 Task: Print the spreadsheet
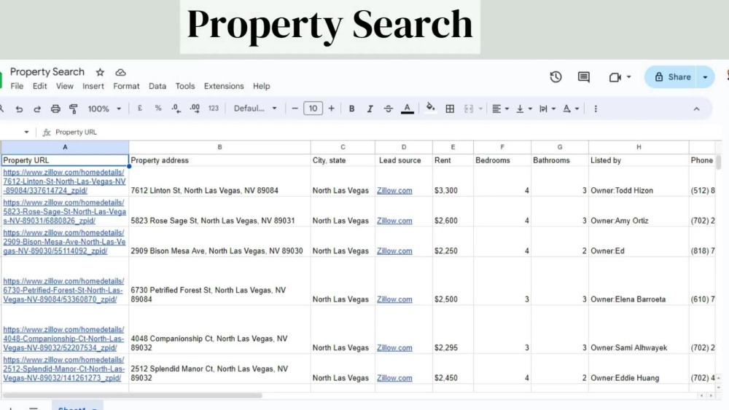55,109
